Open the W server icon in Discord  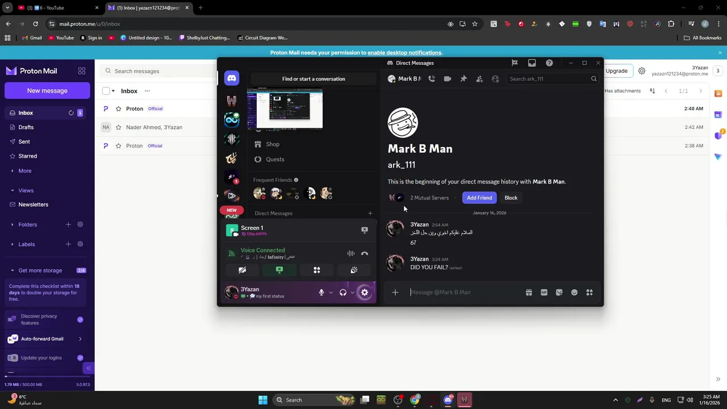pyautogui.click(x=231, y=101)
